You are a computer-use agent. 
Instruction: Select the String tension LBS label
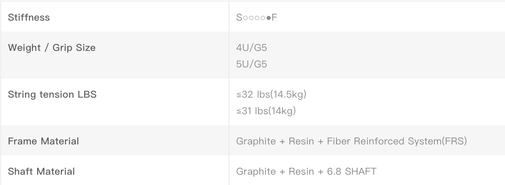(x=52, y=95)
